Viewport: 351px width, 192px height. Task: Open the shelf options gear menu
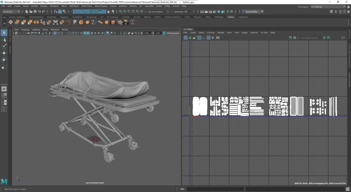coord(4,23)
